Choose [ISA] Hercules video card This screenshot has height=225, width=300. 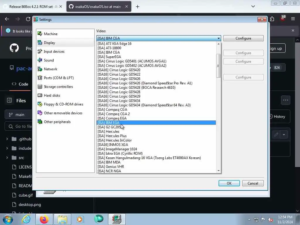point(156,132)
